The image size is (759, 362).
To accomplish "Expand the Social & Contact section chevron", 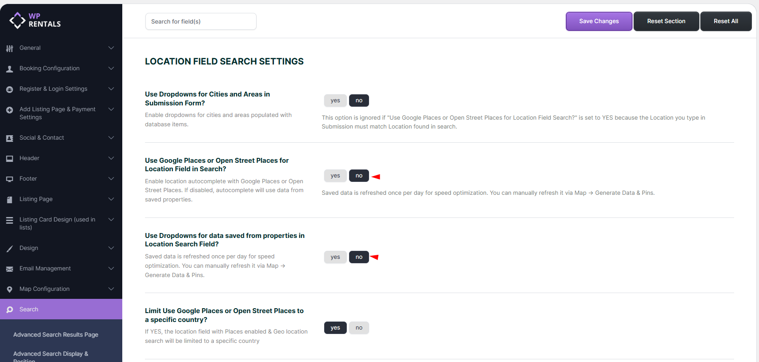I will click(x=111, y=138).
